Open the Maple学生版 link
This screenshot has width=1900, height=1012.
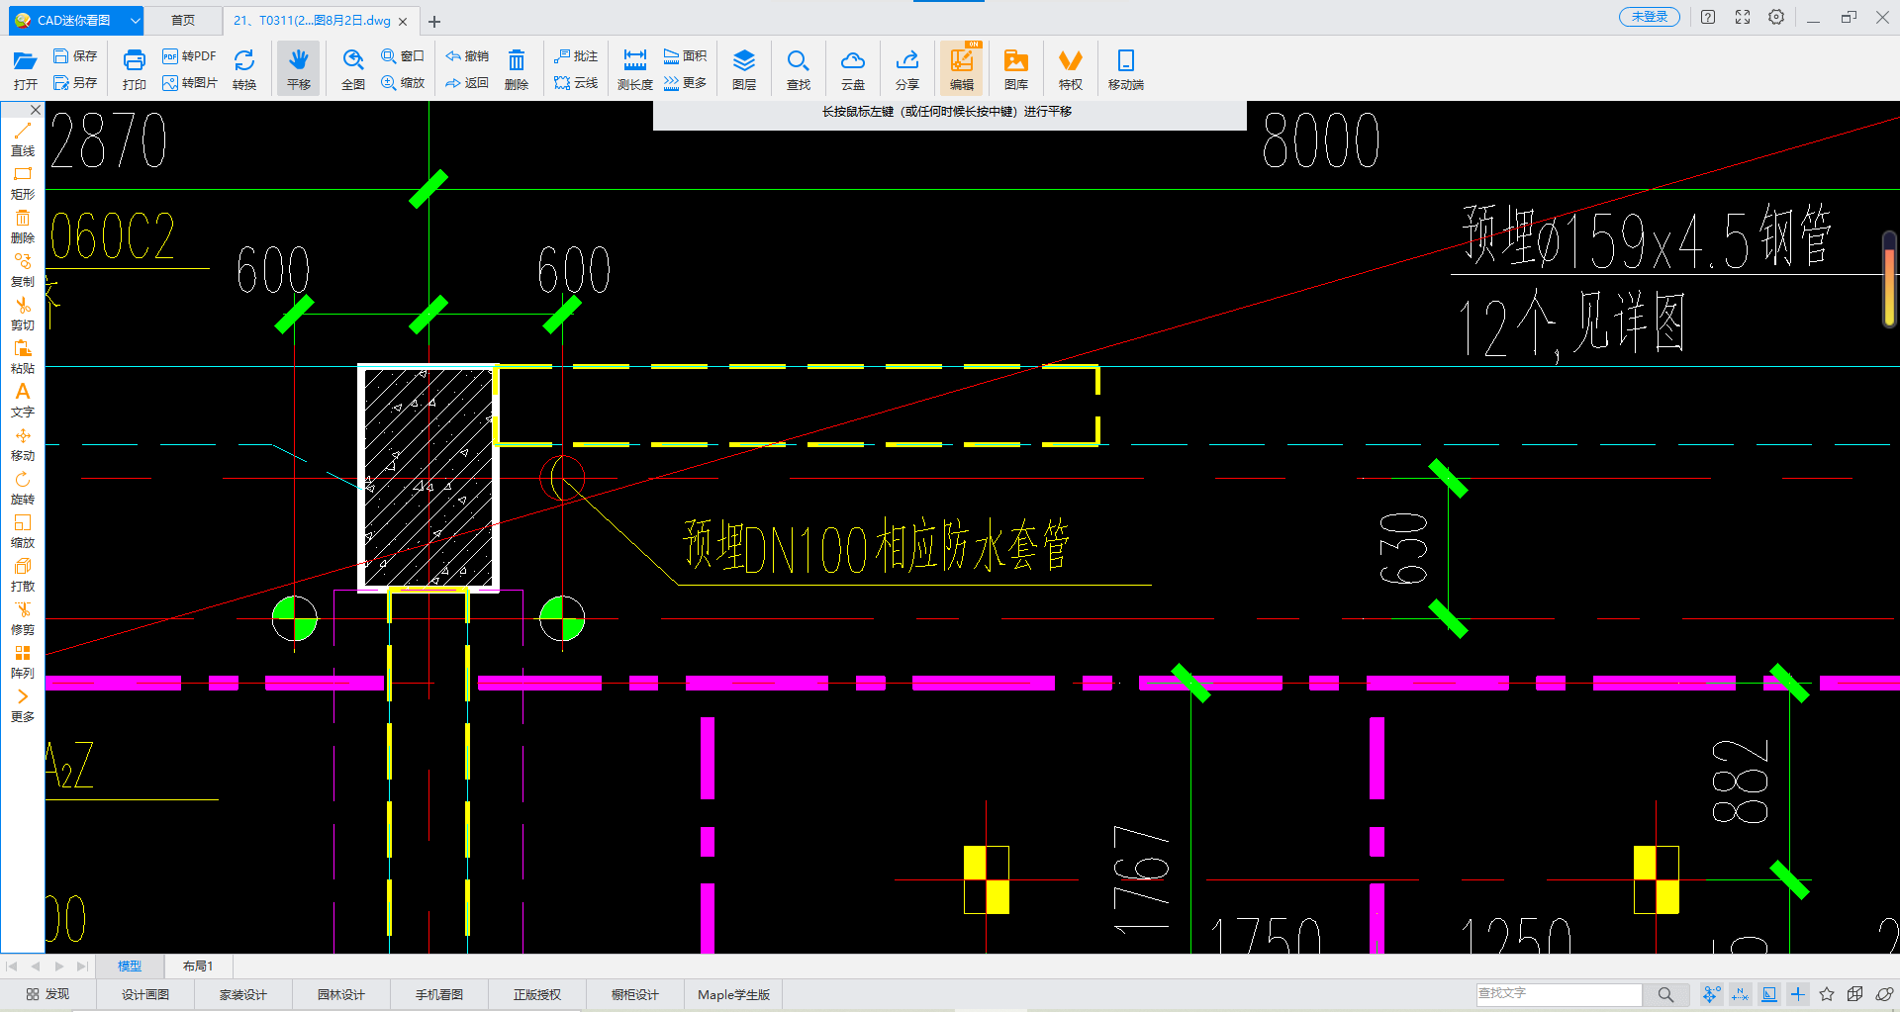(733, 994)
